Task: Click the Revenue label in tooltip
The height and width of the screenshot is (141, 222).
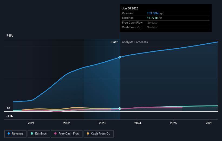Action: pyautogui.click(x=128, y=13)
